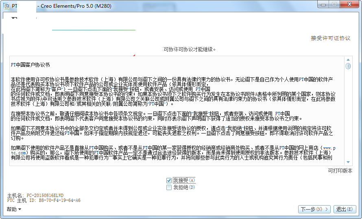The height and width of the screenshot is (219, 362).
Task: Click the license text scroll up arrow
Action: pyautogui.click(x=348, y=60)
